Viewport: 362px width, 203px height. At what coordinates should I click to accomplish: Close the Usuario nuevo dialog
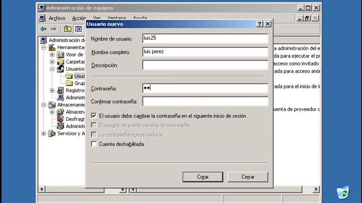[268, 24]
